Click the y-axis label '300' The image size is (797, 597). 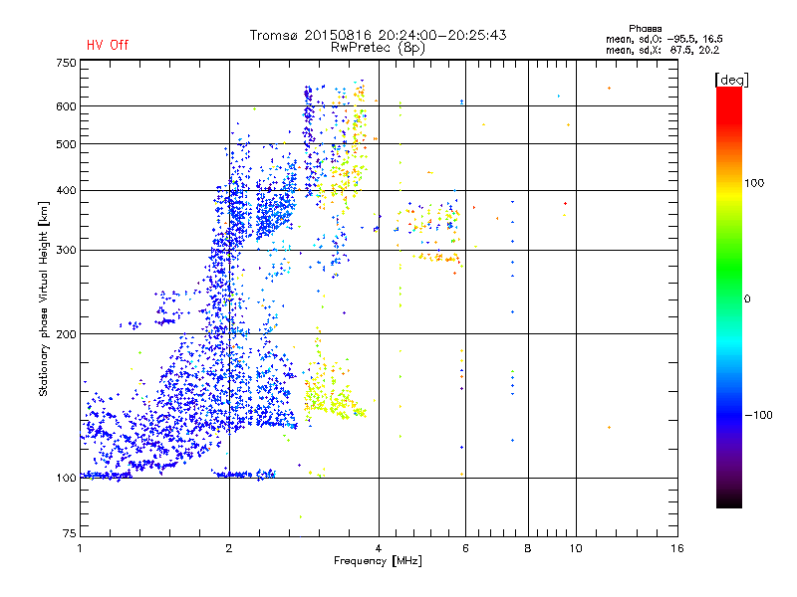tap(67, 251)
